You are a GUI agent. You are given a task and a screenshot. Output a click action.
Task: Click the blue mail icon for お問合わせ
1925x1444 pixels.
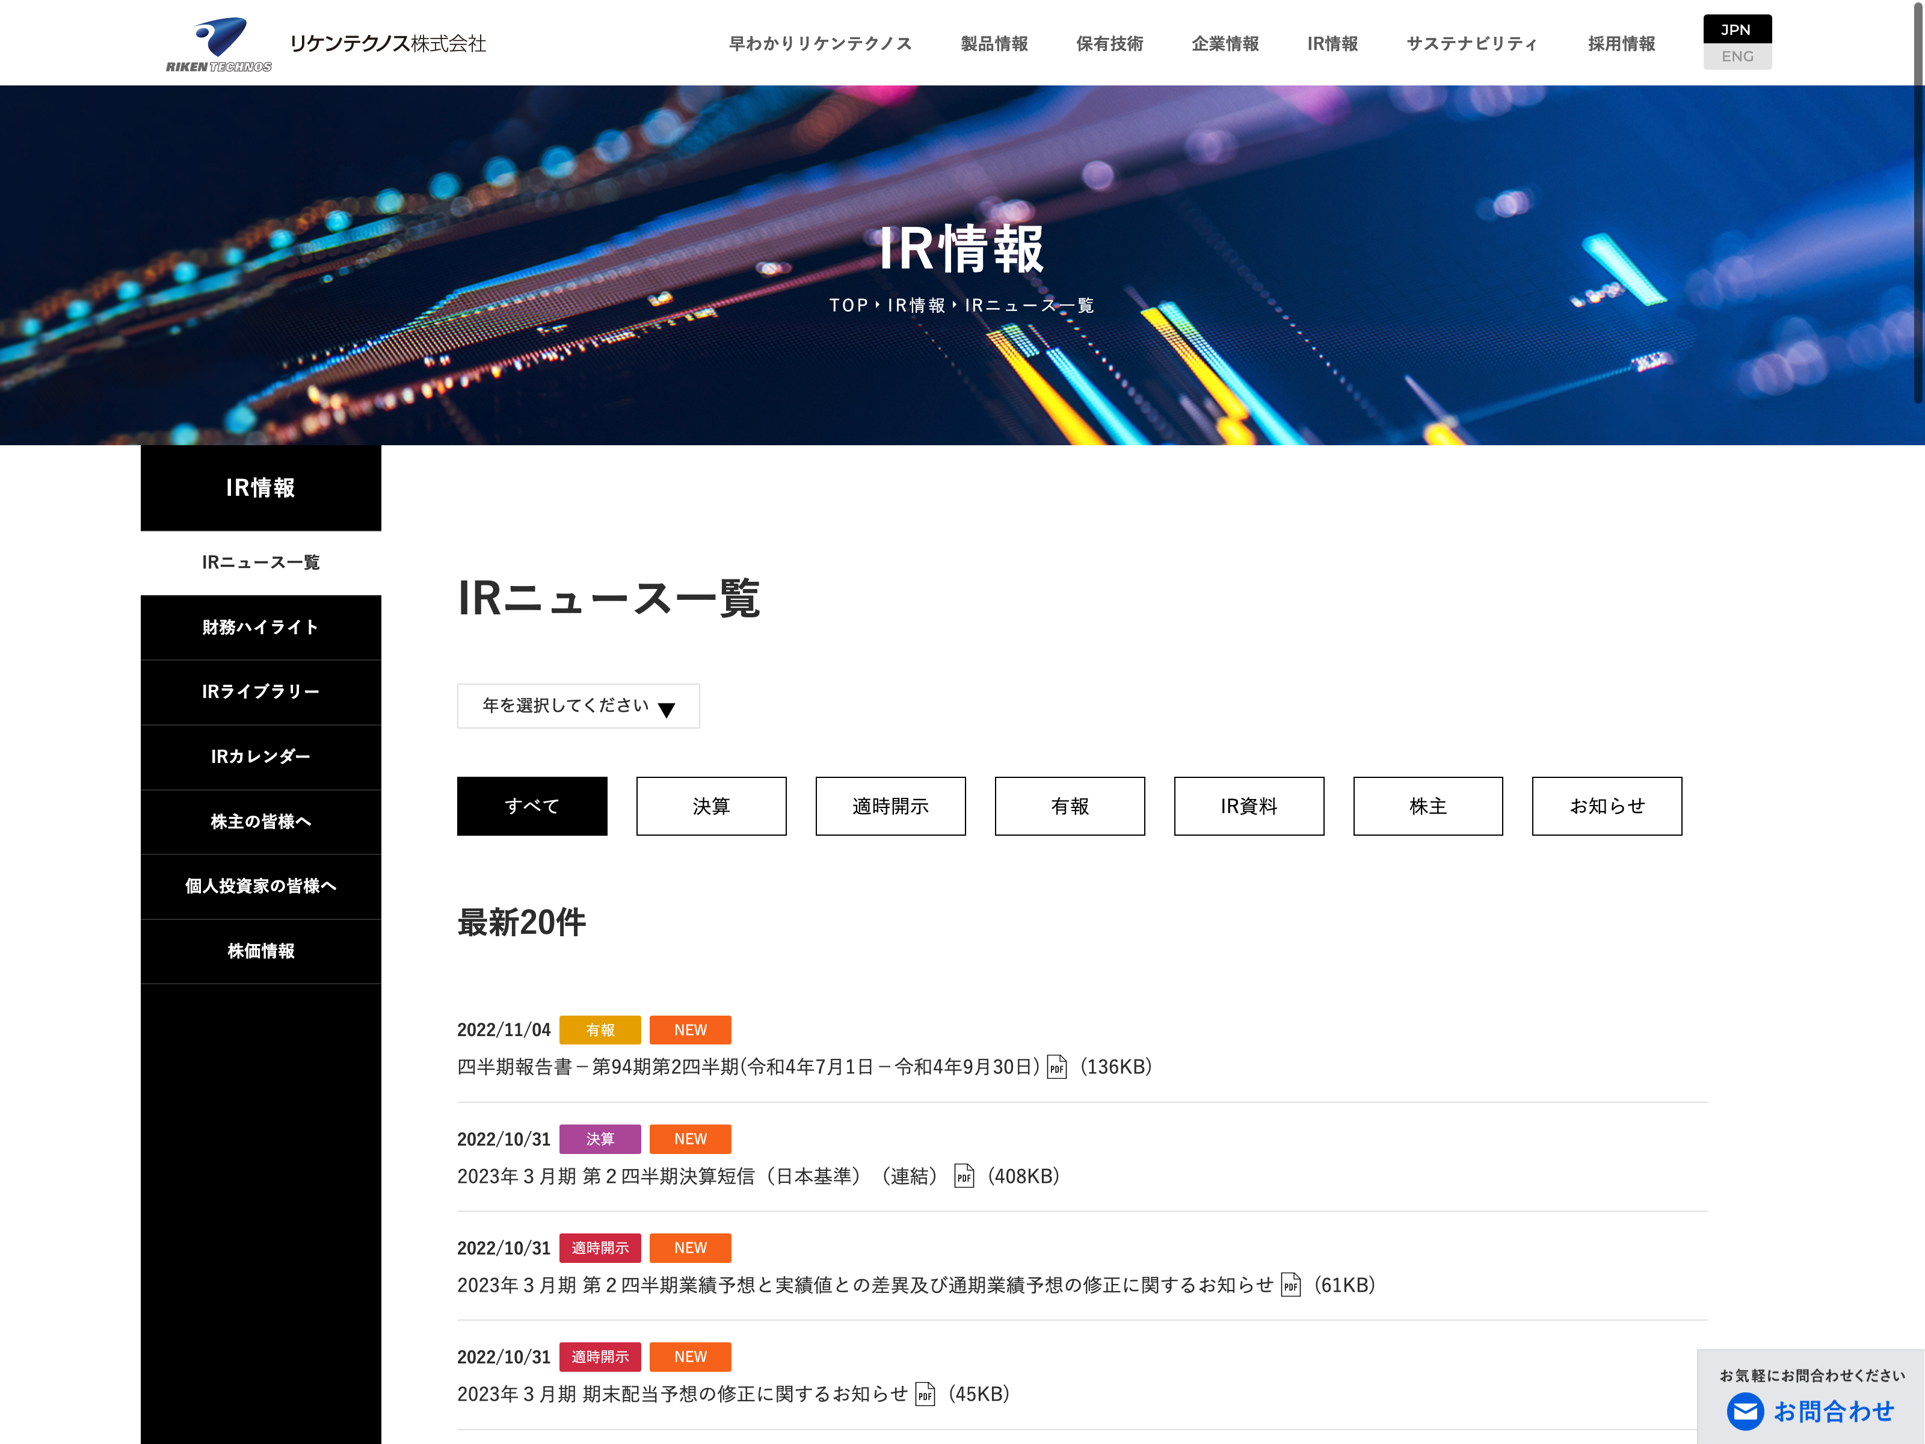(x=1745, y=1411)
